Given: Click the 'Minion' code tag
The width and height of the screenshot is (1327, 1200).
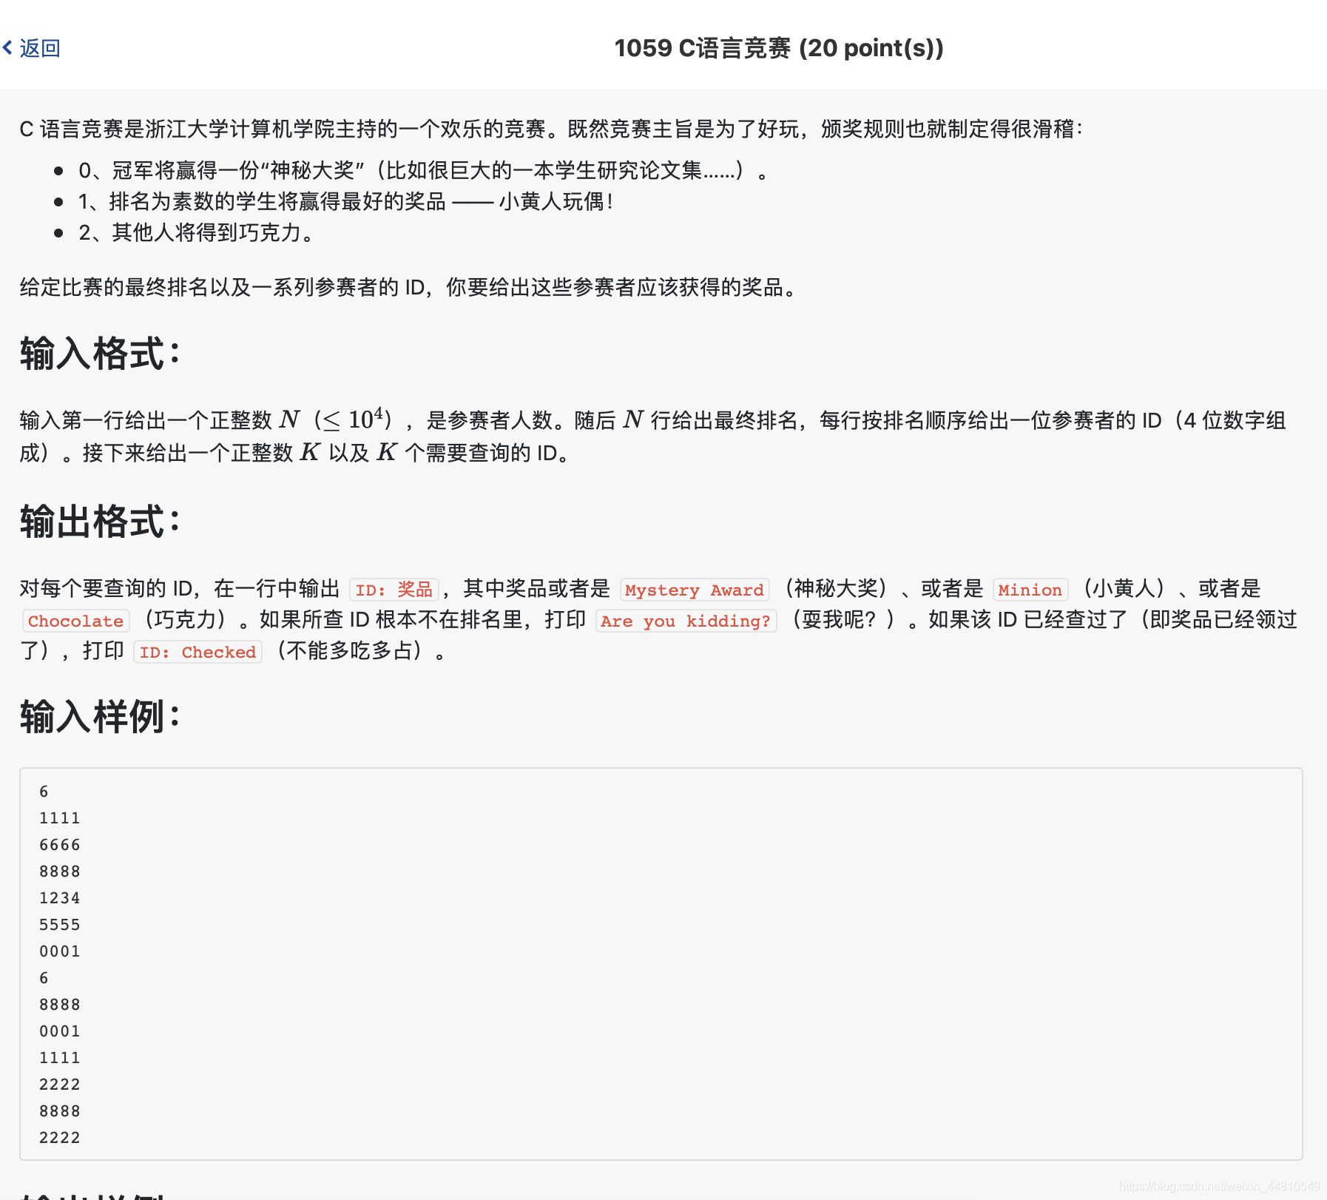Looking at the screenshot, I should (1030, 590).
